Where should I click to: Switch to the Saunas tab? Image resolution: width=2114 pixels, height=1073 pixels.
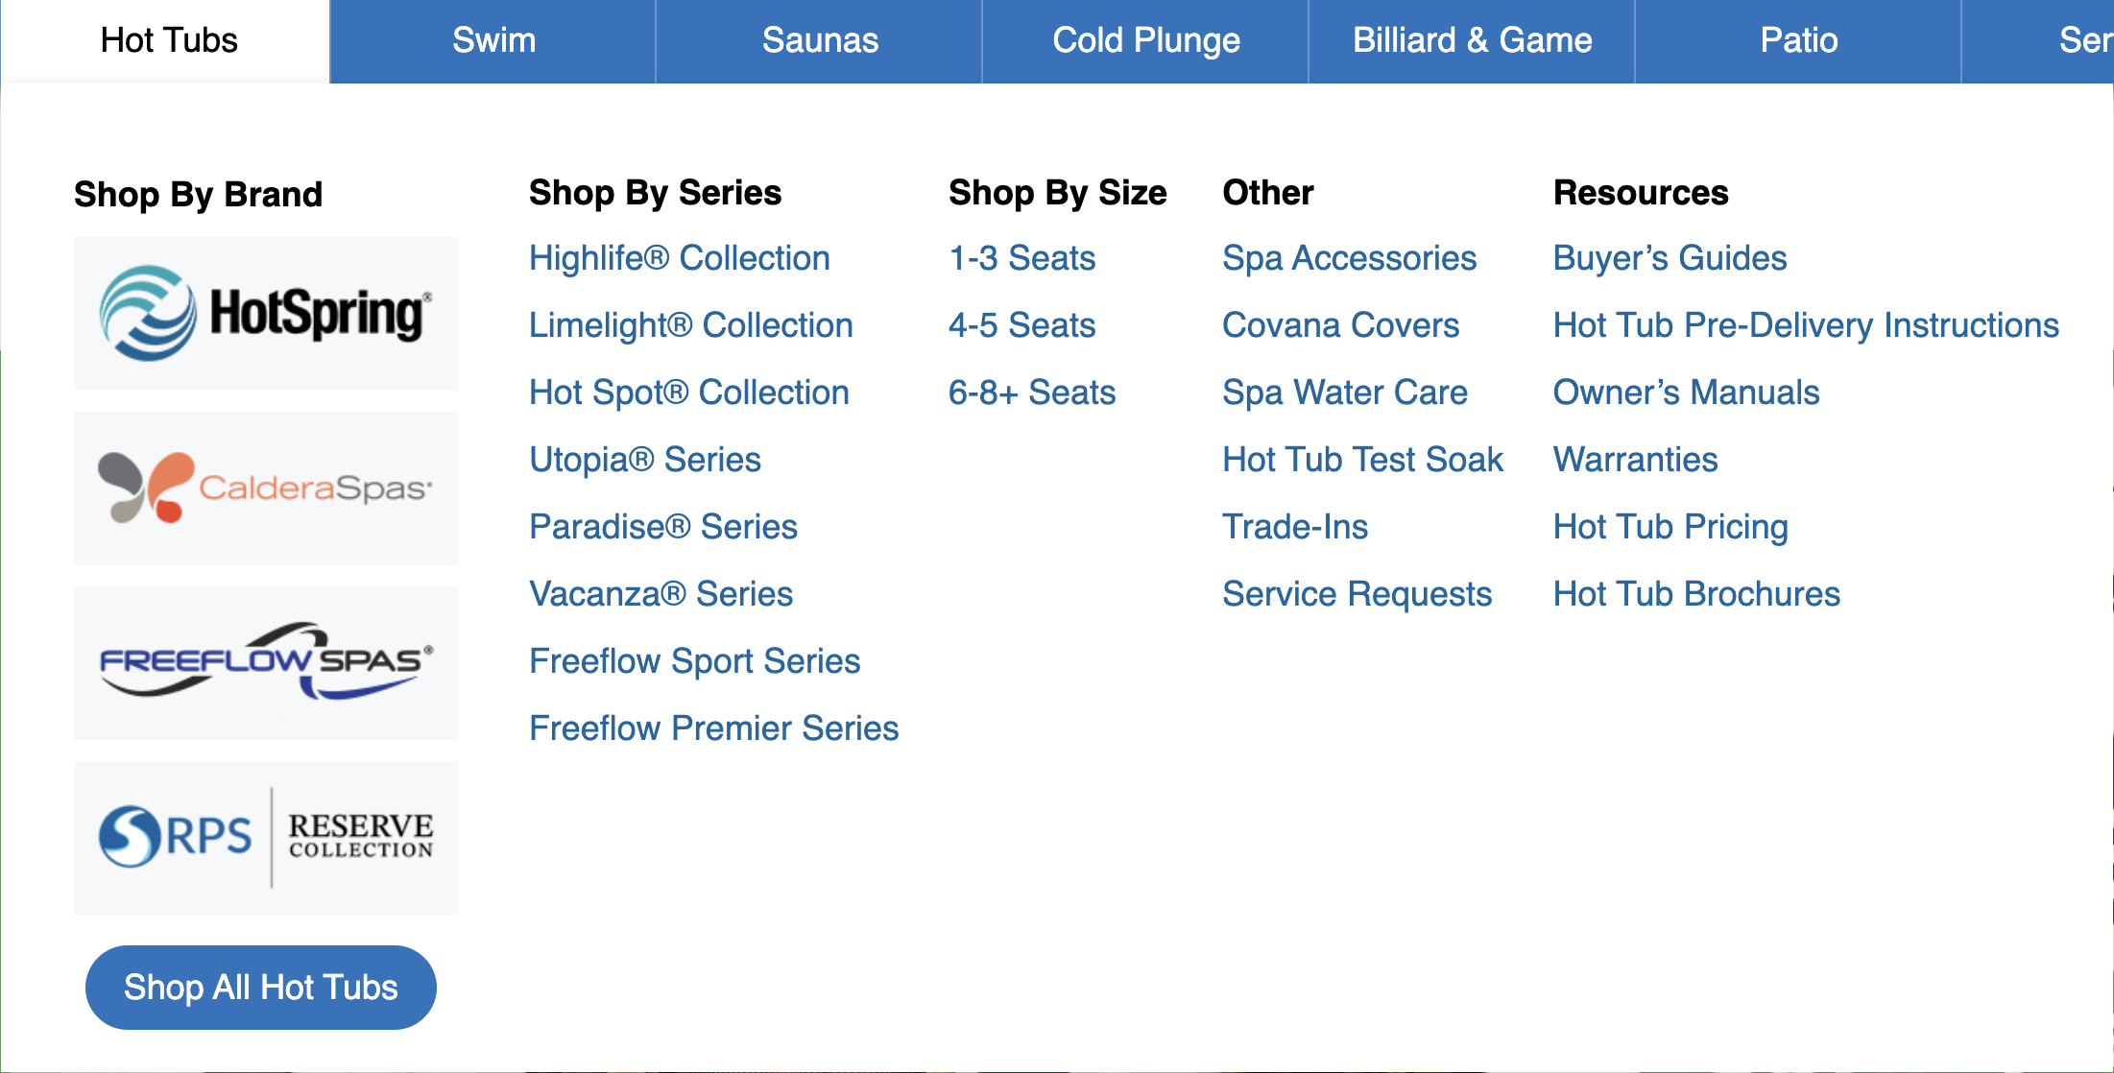point(820,40)
